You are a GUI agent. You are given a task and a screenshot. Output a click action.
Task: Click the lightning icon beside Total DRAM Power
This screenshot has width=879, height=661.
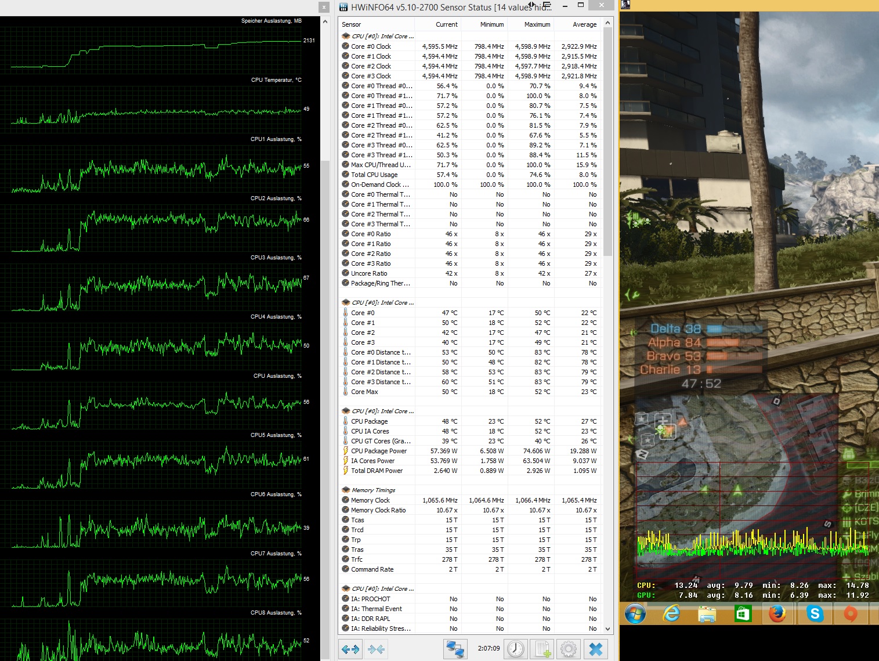pos(345,471)
